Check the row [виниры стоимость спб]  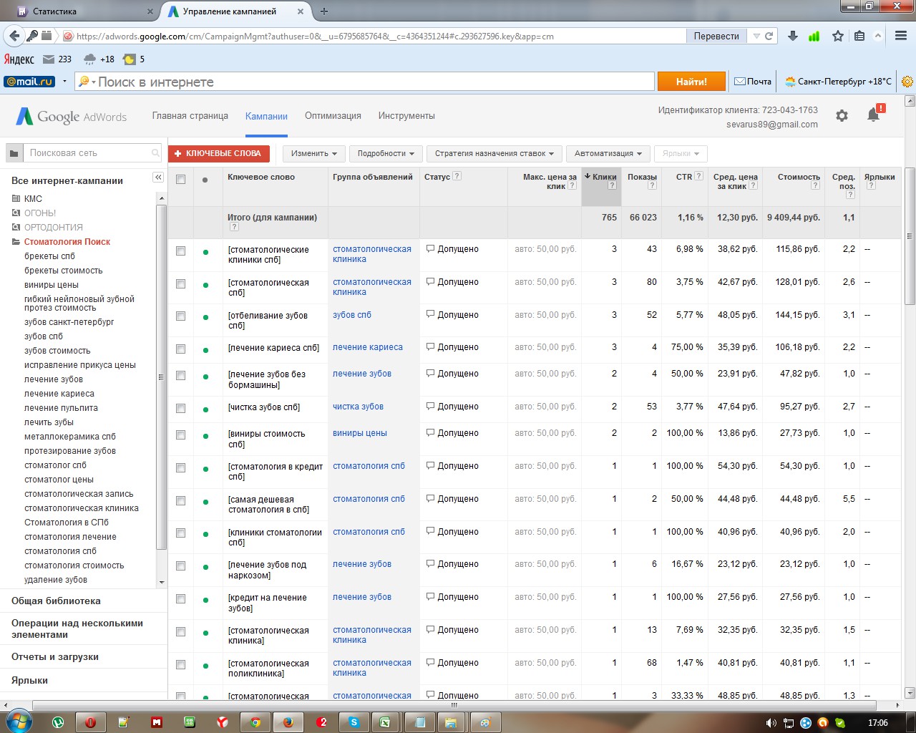[180, 435]
